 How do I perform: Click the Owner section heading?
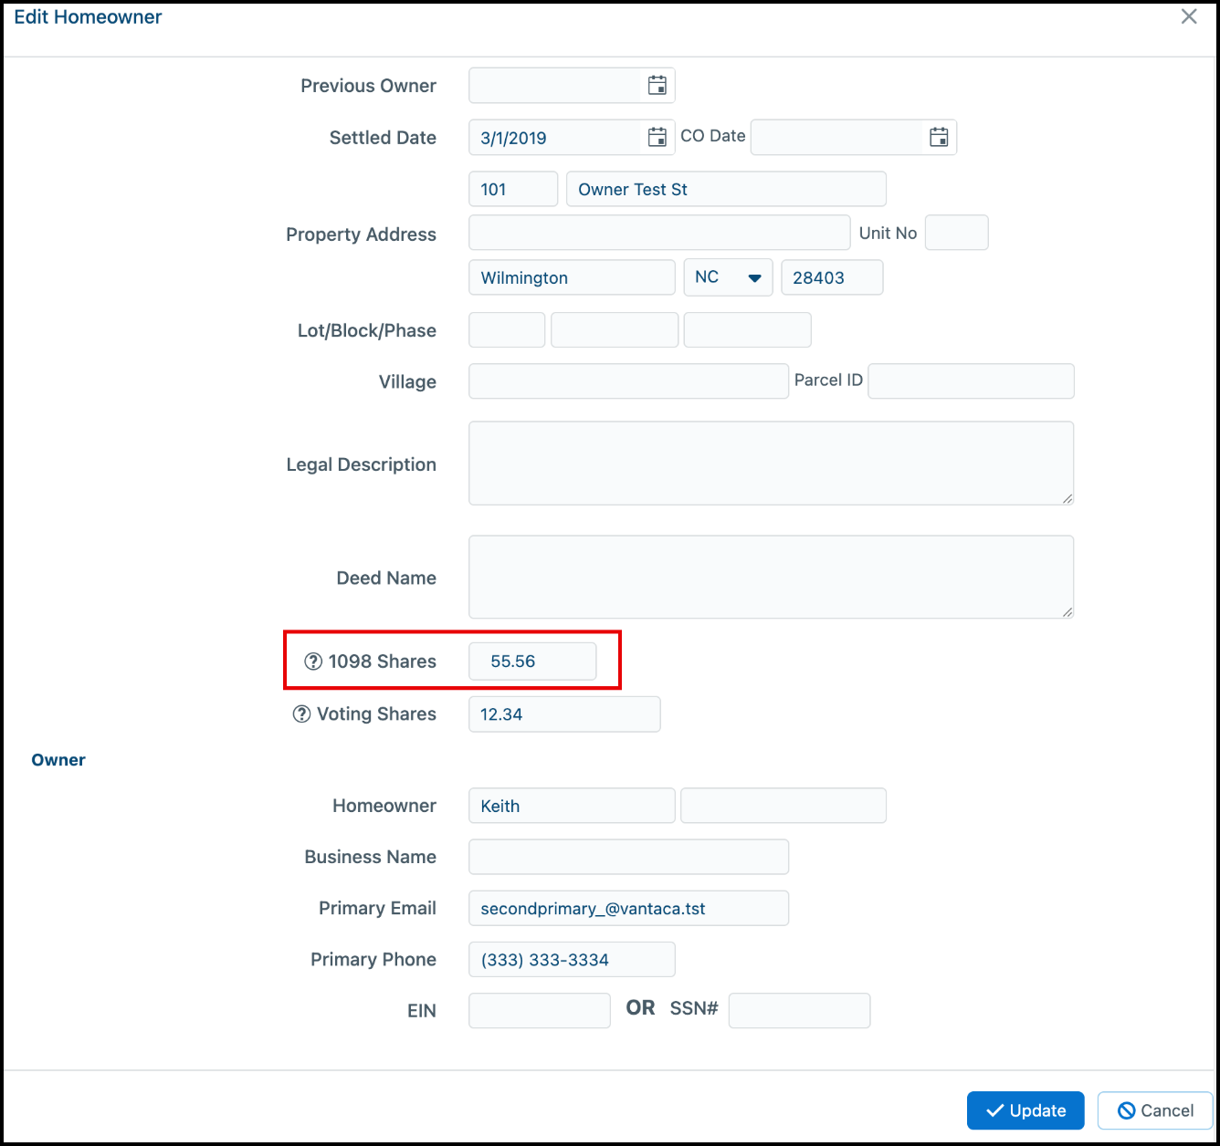(58, 759)
